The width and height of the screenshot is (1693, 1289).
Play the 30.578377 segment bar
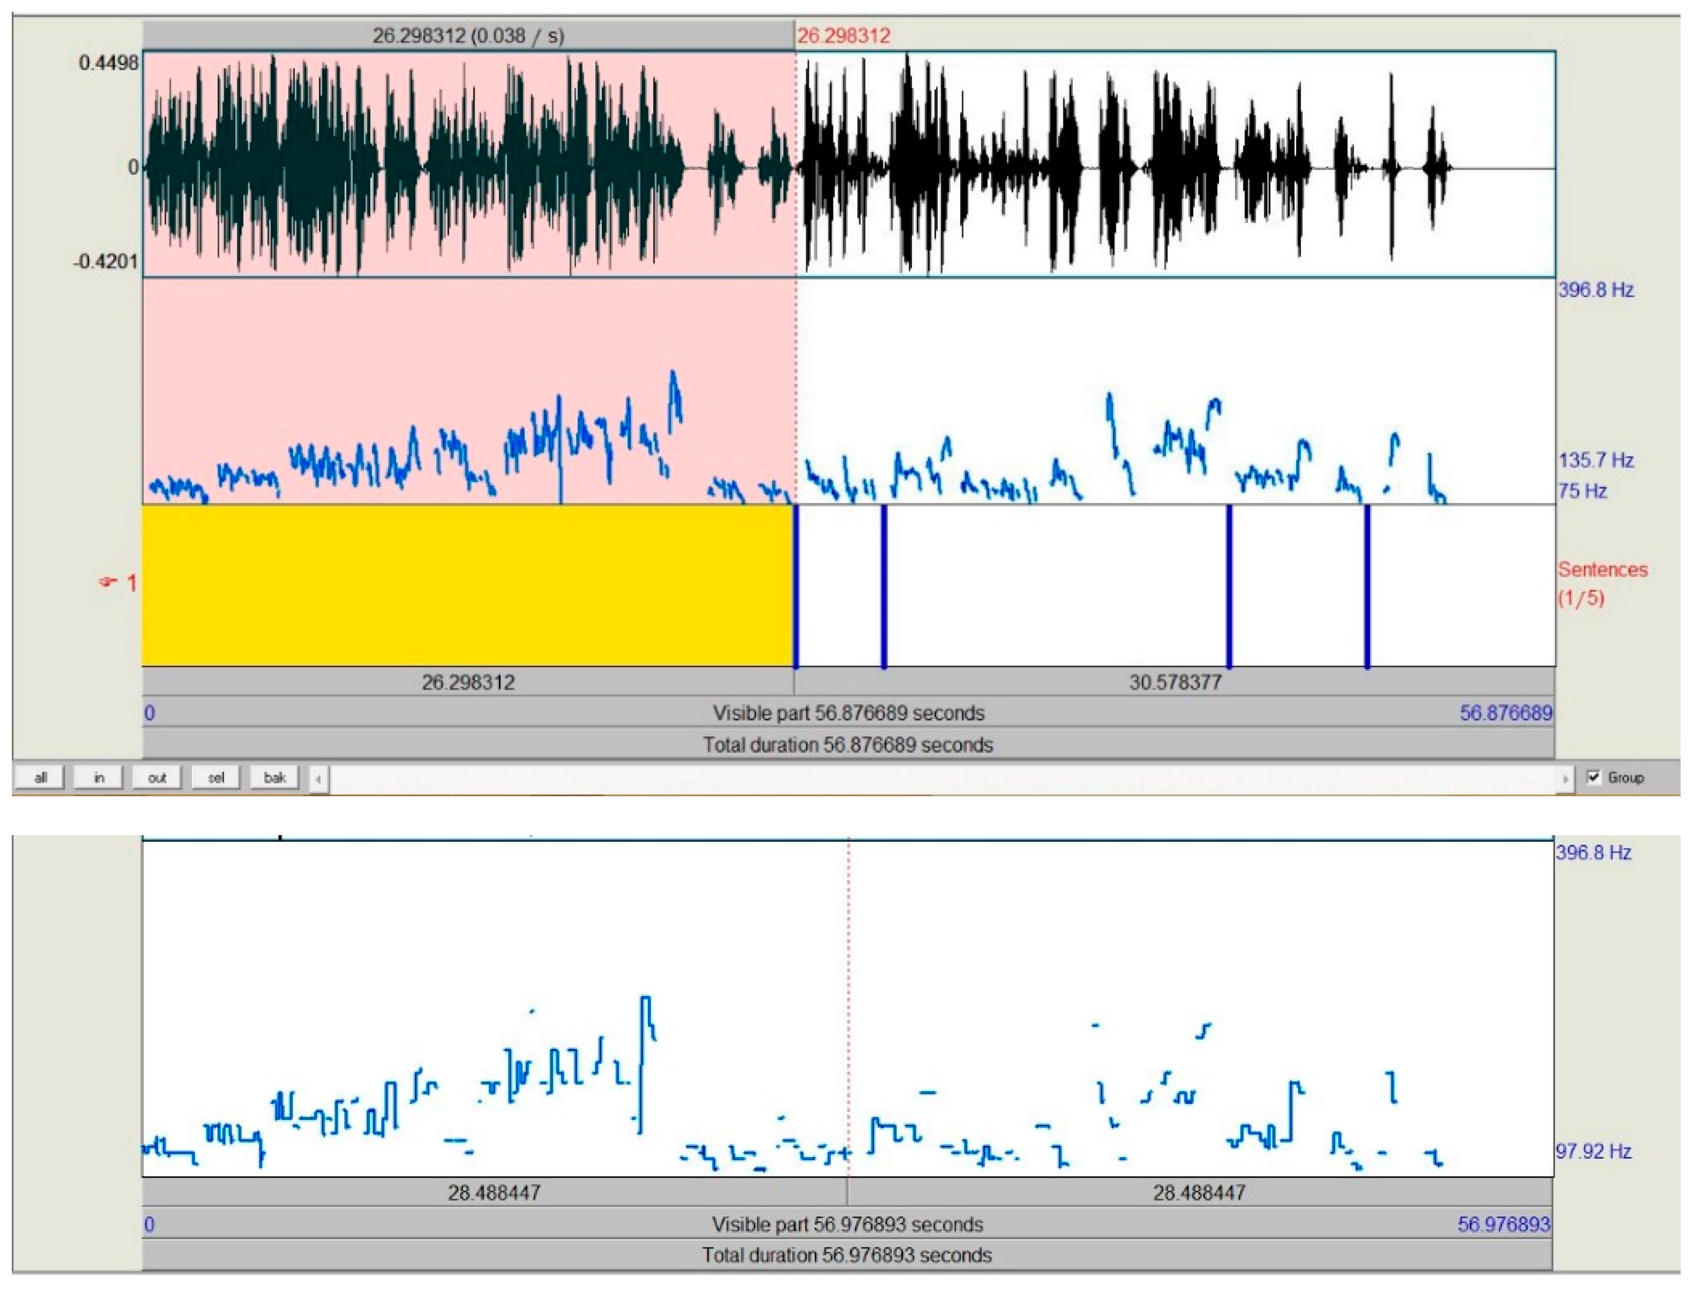click(1175, 681)
